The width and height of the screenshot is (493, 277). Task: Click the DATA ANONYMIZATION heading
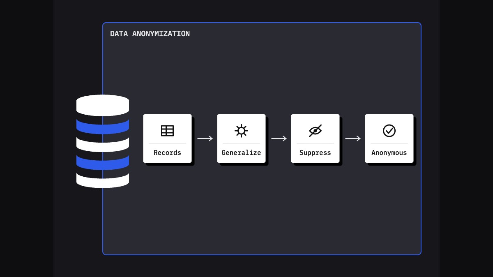[150, 34]
